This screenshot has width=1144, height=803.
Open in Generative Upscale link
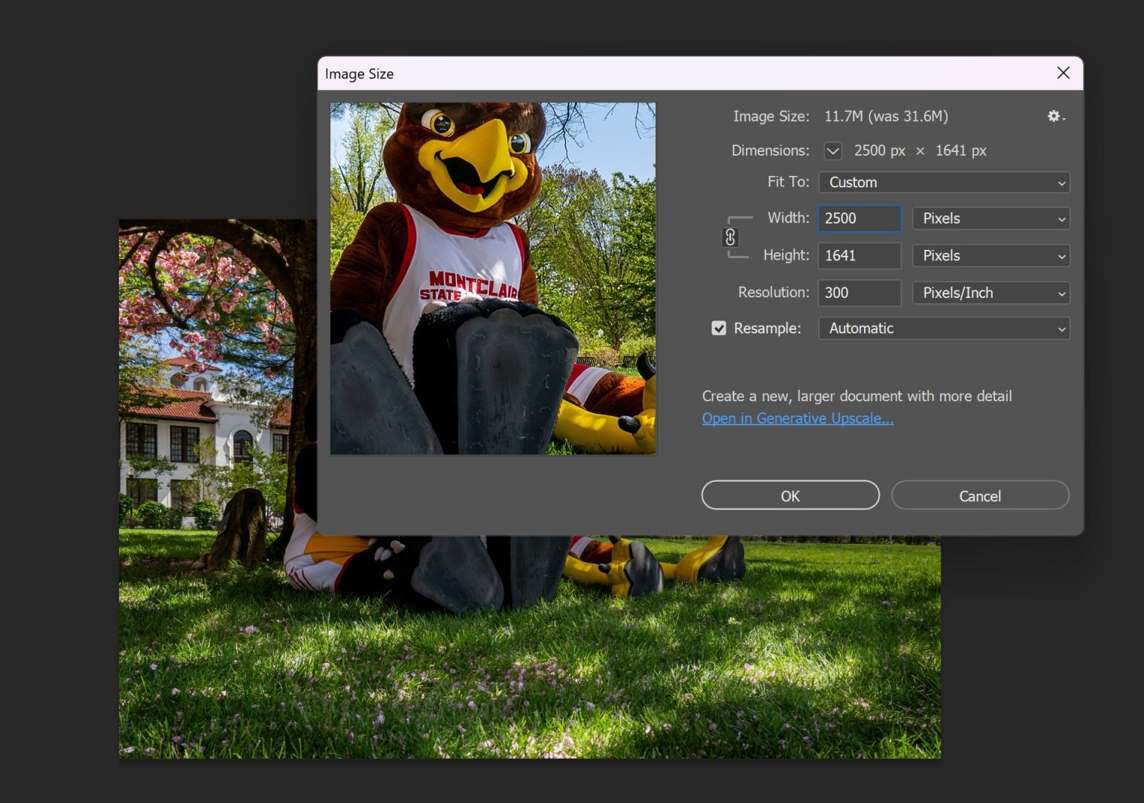[x=798, y=418]
